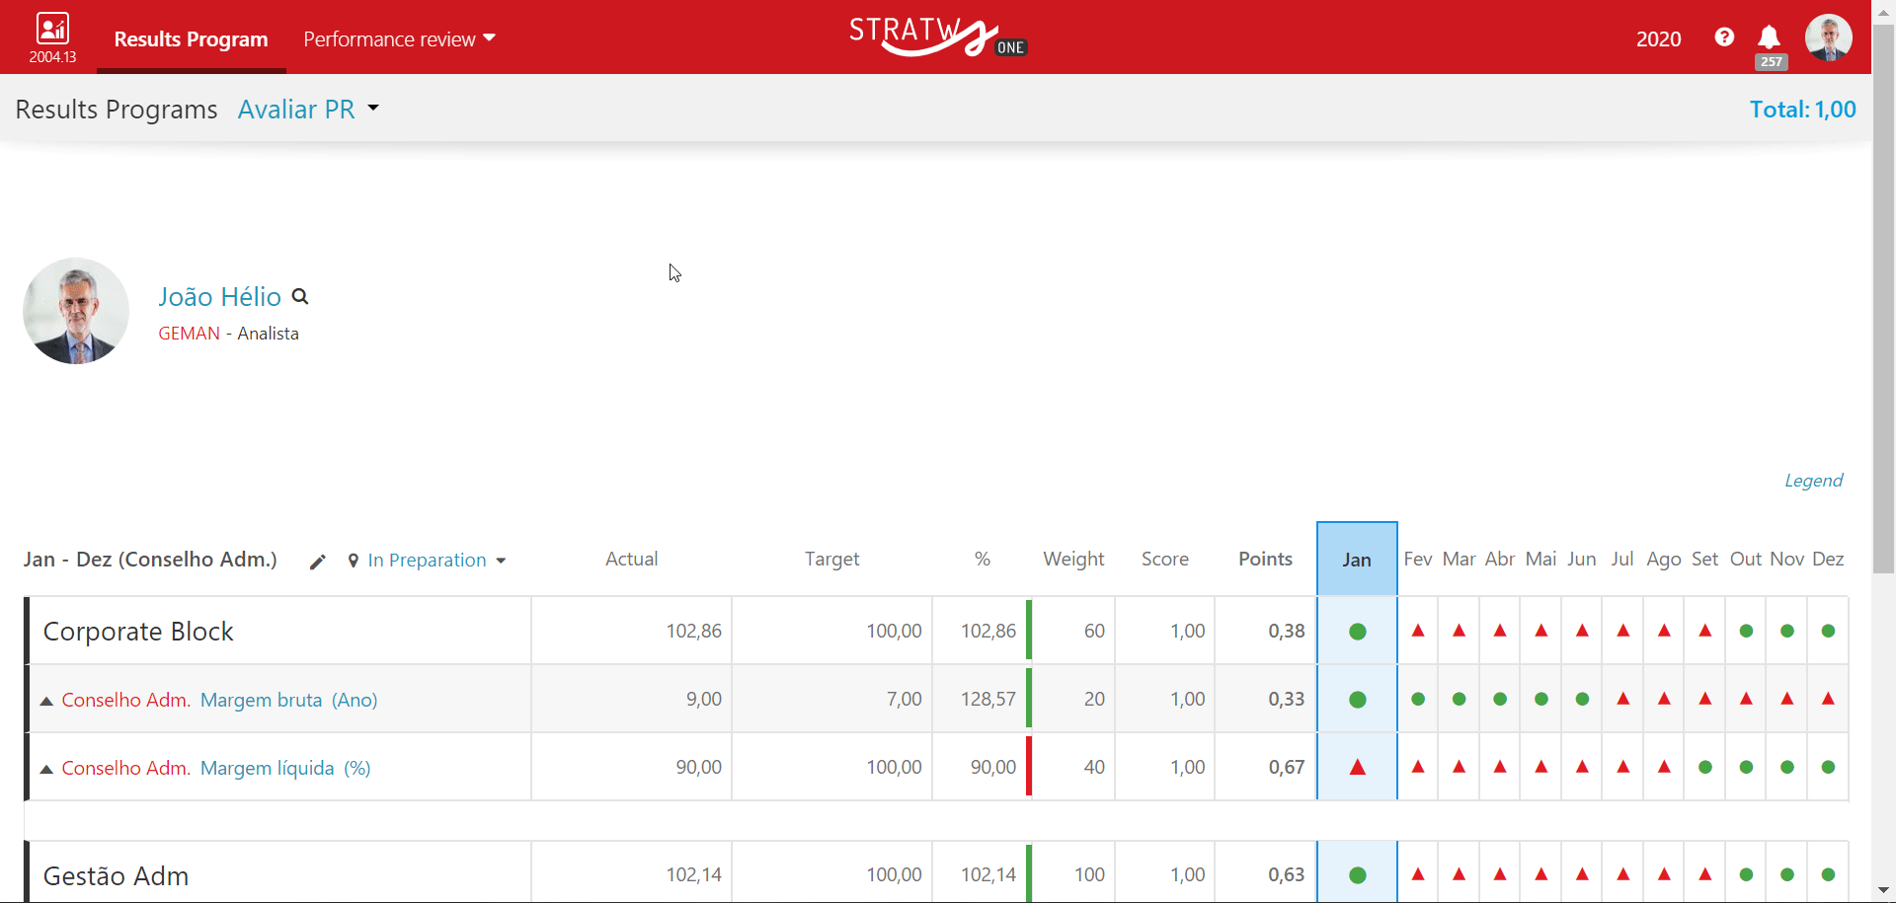The image size is (1896, 903).
Task: Click the 102,86 actual value
Action: [x=693, y=631]
